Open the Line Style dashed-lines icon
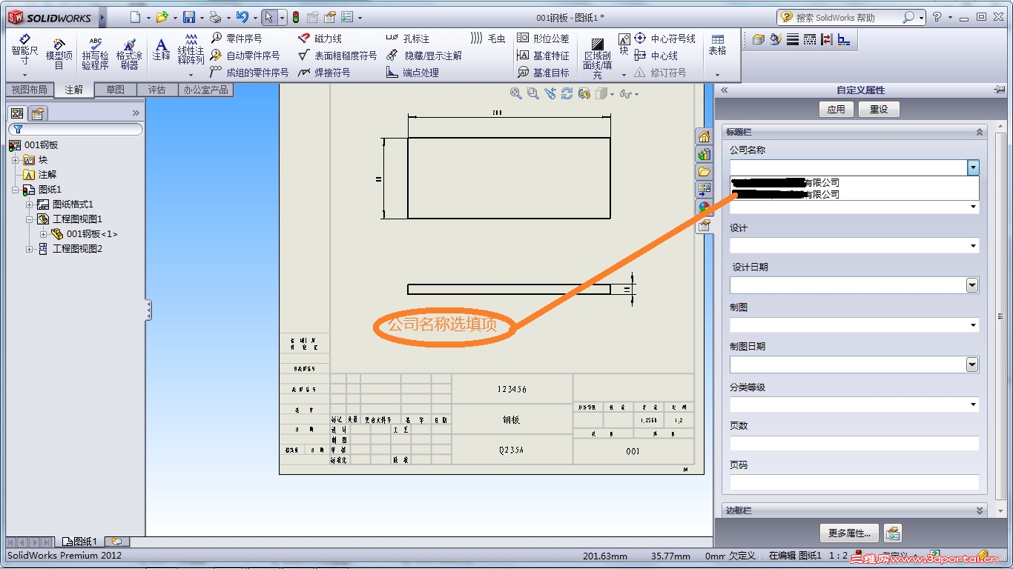The image size is (1013, 569). click(810, 39)
